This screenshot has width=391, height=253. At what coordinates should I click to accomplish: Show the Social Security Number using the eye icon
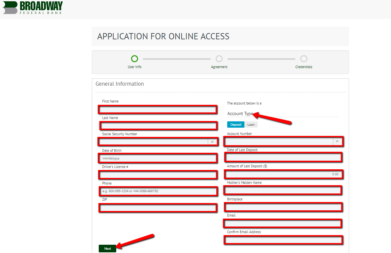tap(212, 142)
